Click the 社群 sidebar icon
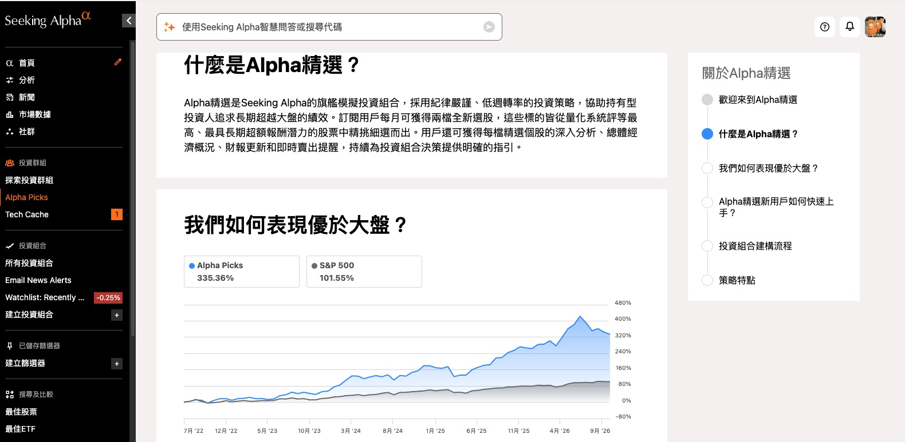The image size is (905, 442). tap(10, 132)
